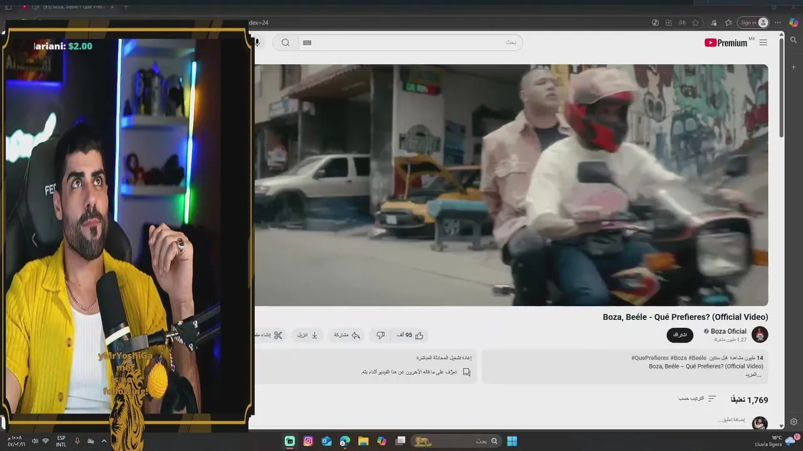803x451 pixels.
Task: Click the 1,769 comments count heading
Action: (749, 400)
